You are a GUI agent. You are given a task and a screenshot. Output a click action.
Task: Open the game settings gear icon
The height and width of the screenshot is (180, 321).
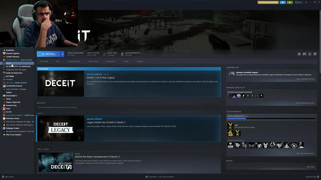click(299, 54)
